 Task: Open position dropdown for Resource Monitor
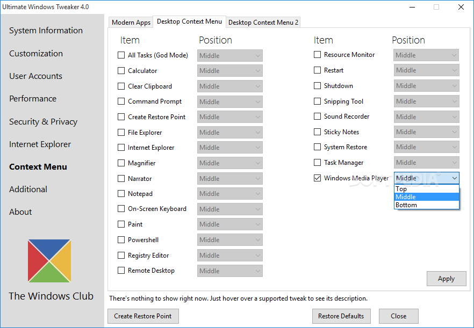click(426, 55)
